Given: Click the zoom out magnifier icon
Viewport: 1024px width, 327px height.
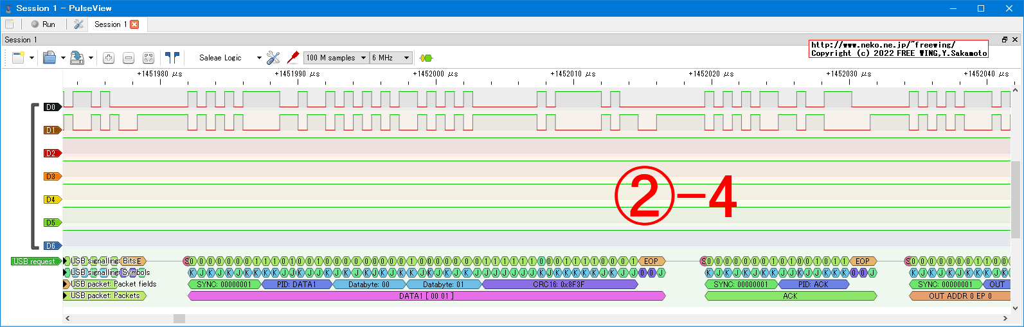Looking at the screenshot, I should [x=129, y=58].
